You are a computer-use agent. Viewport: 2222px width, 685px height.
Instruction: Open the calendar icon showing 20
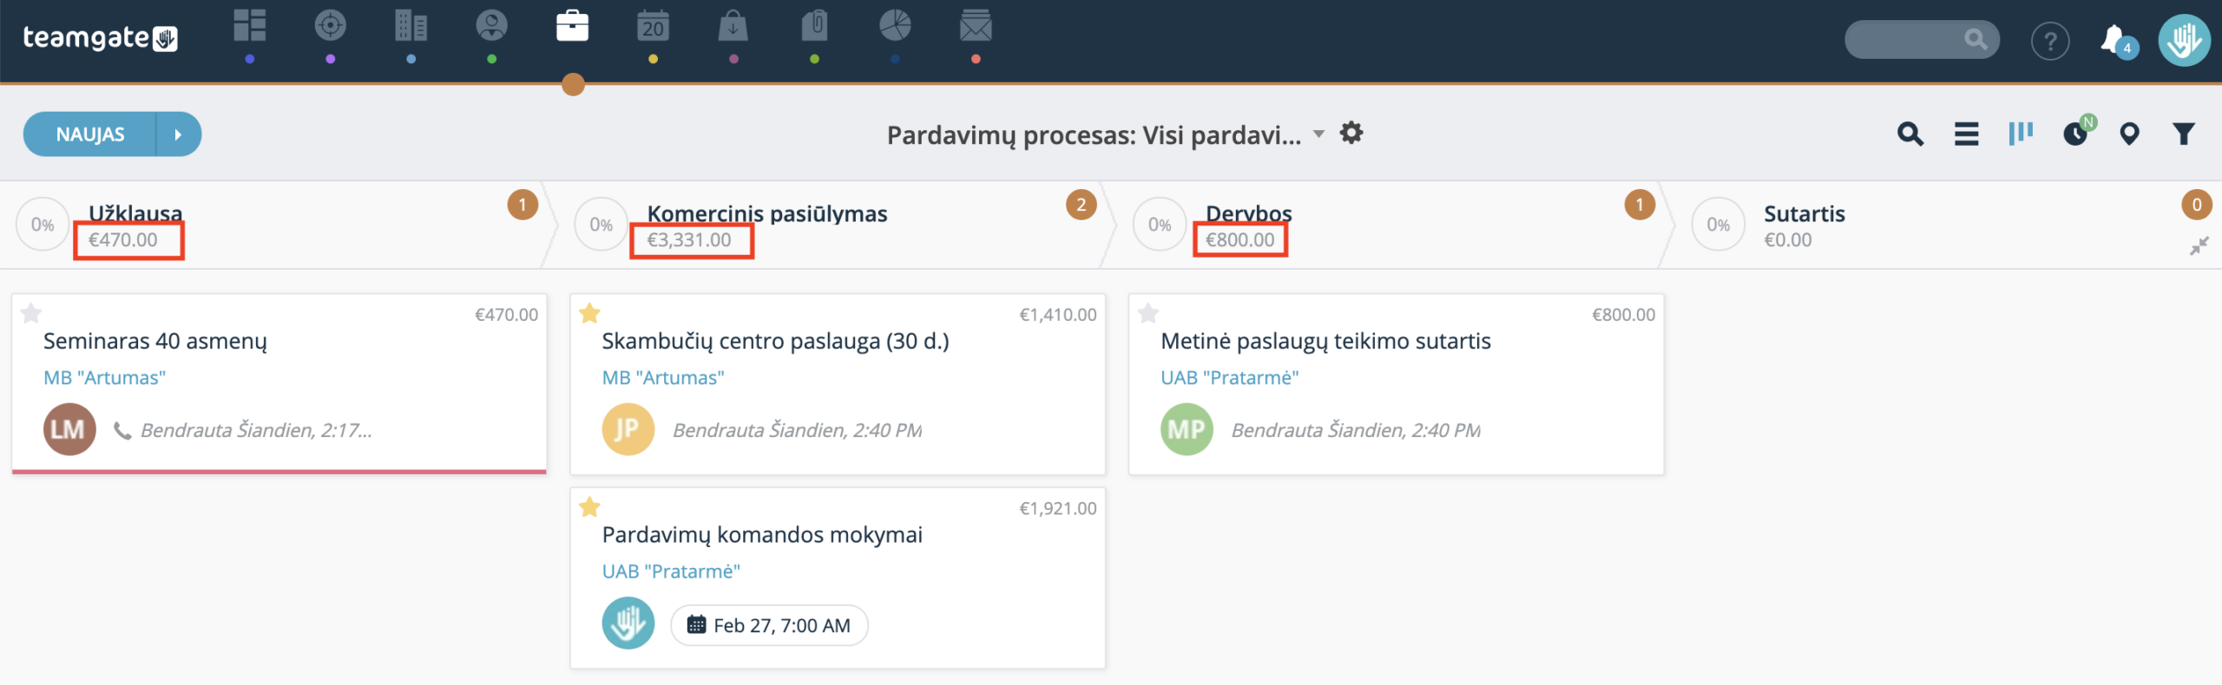point(653,26)
